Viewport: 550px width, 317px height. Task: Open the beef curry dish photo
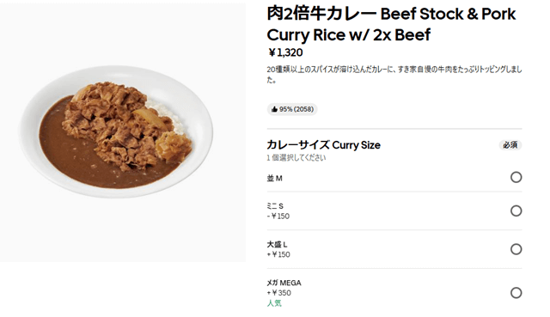(x=123, y=132)
